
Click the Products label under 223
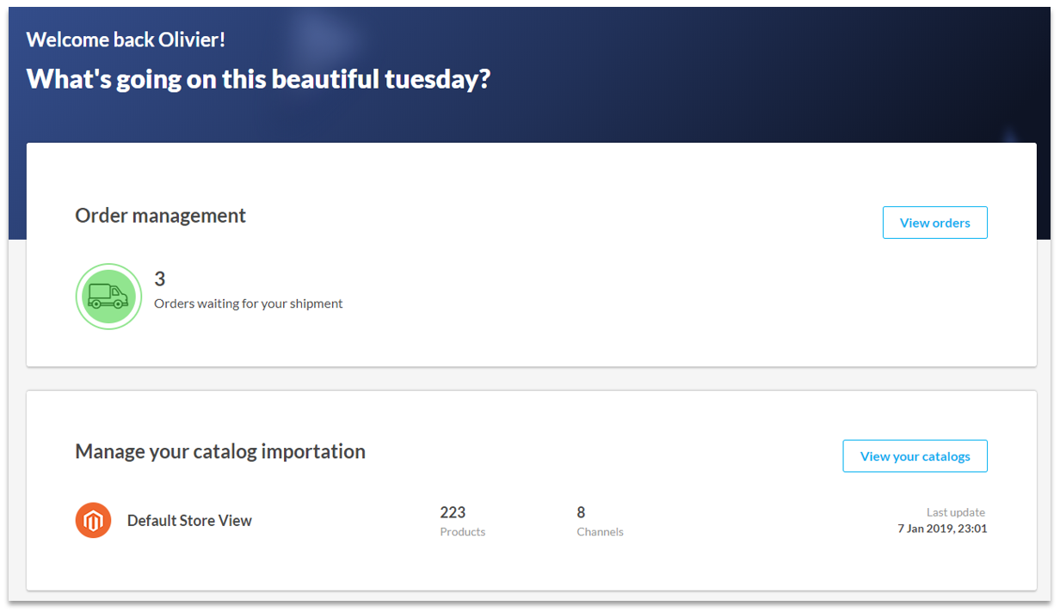coord(463,532)
